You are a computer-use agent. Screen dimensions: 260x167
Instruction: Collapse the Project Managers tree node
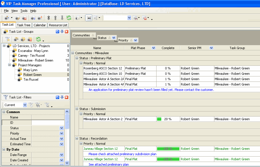coord(9,65)
